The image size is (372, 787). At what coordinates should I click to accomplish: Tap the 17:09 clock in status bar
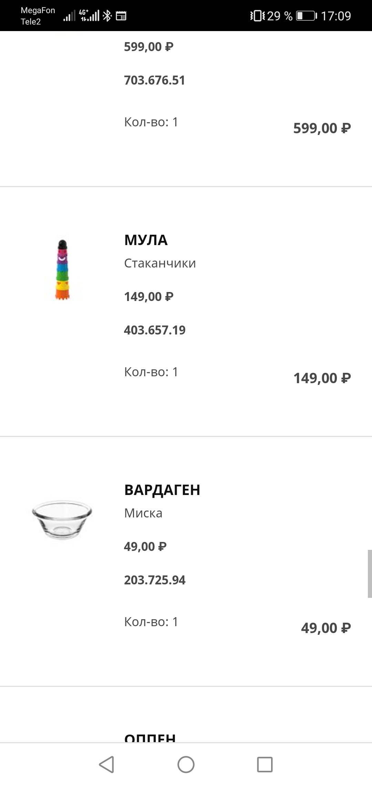pos(336,16)
